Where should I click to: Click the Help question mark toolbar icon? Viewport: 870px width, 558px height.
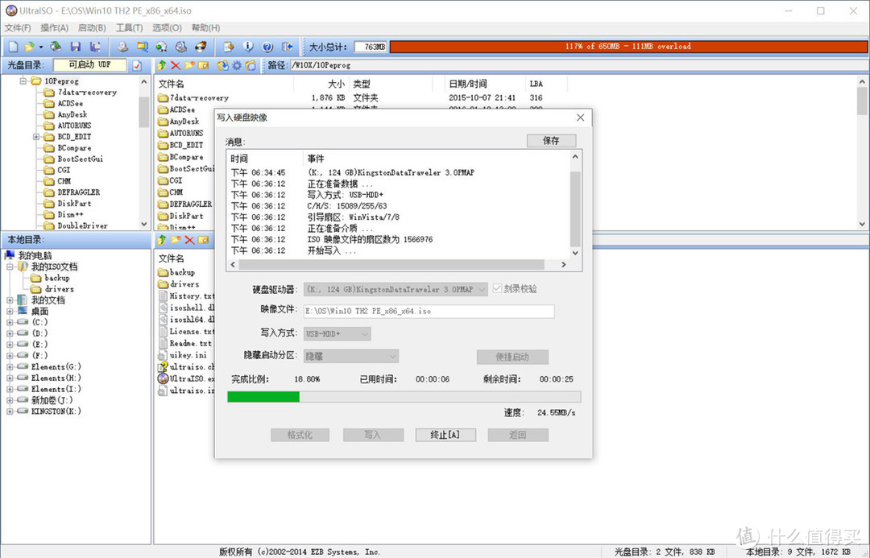pos(267,47)
